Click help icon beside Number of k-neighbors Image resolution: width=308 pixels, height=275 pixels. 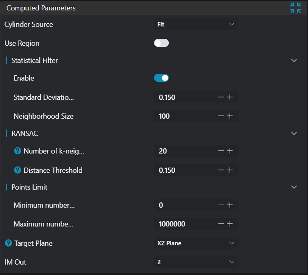(x=18, y=151)
